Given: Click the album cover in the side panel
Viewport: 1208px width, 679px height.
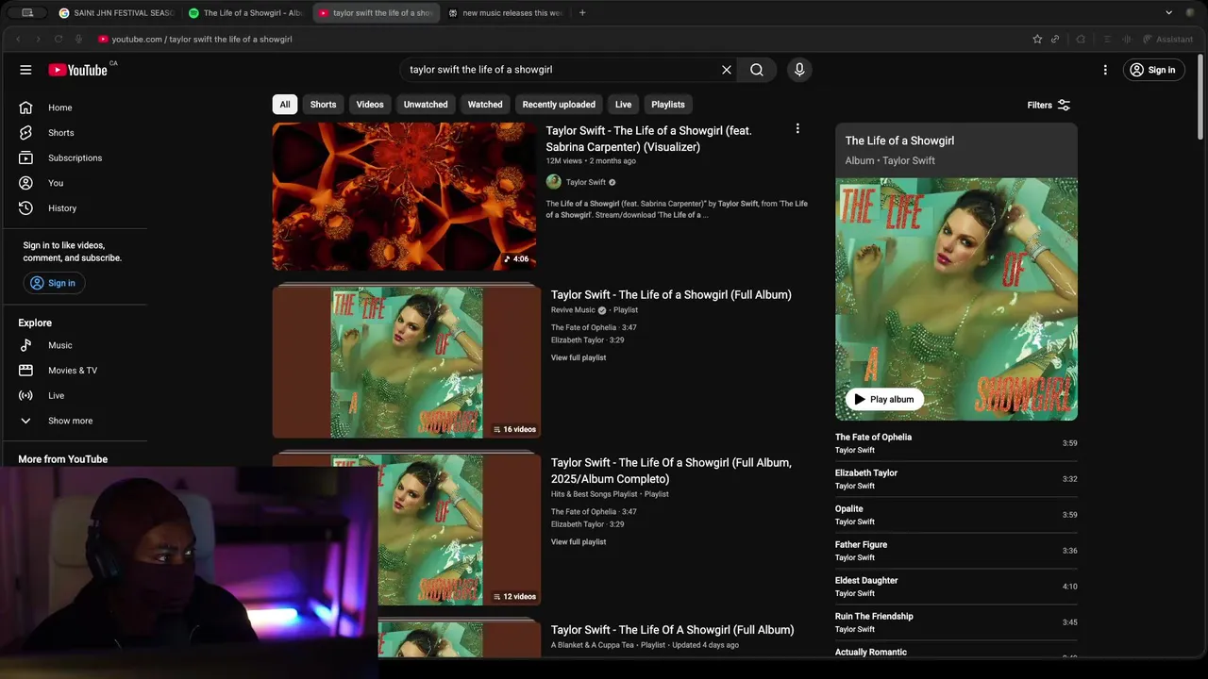Looking at the screenshot, I should (x=956, y=299).
